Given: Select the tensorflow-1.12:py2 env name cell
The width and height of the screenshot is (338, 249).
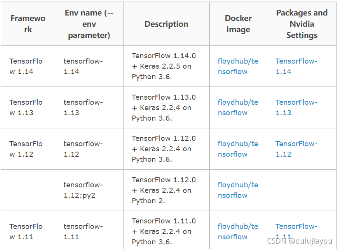Looking at the screenshot, I should pyautogui.click(x=83, y=190).
